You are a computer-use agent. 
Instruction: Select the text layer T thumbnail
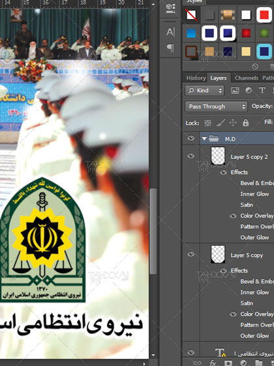[221, 353]
